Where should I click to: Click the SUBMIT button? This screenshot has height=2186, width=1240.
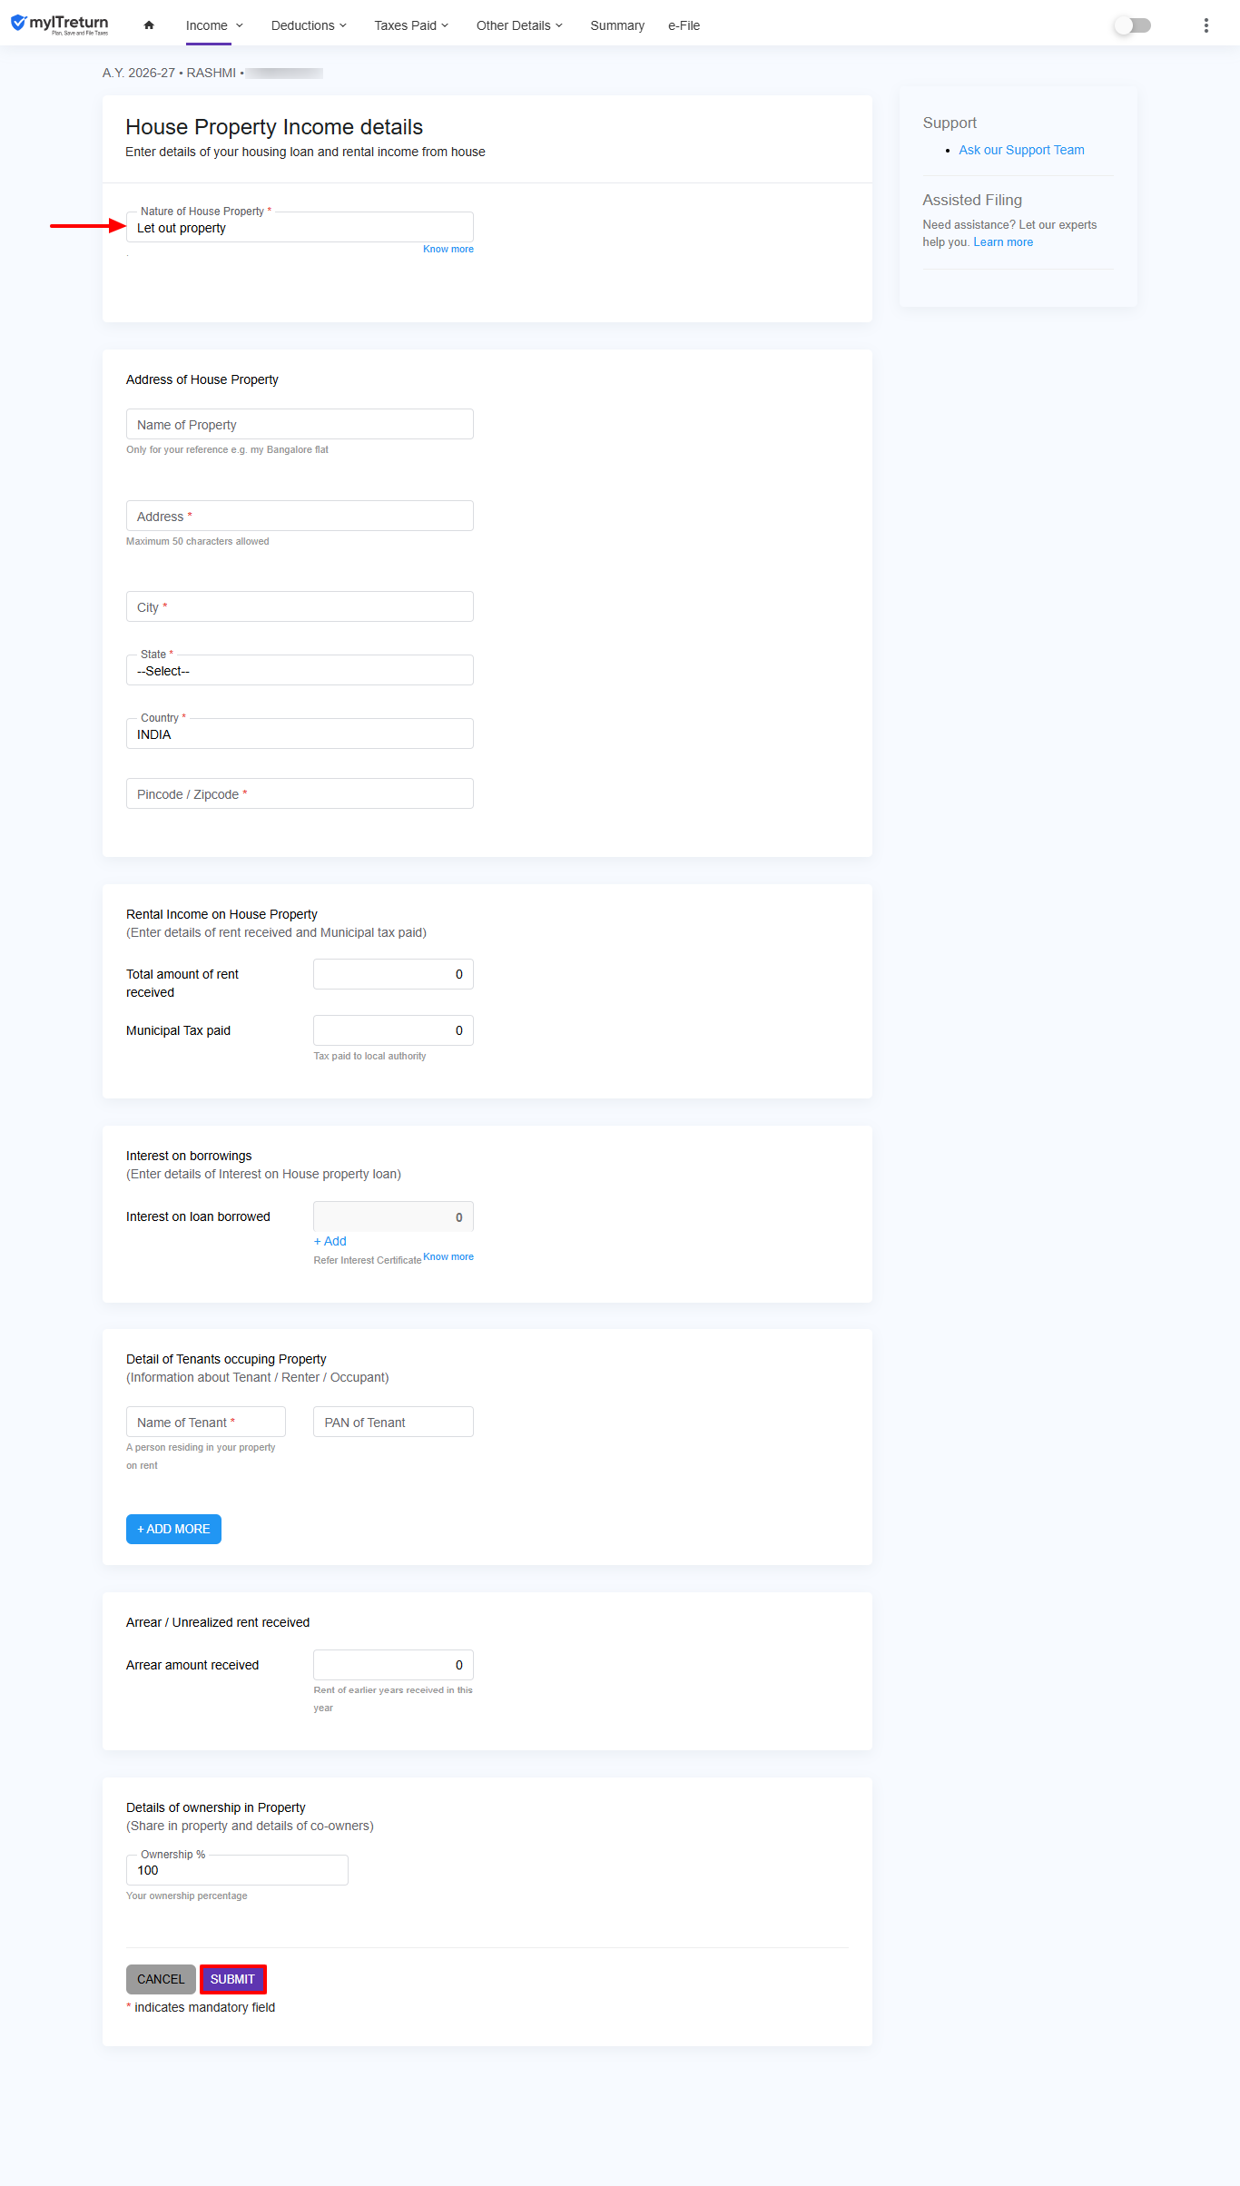232,1979
